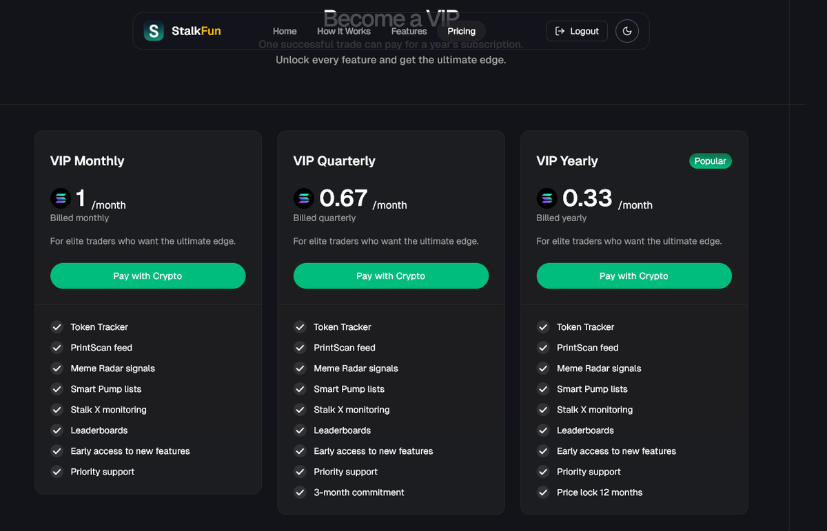This screenshot has width=827, height=531.
Task: Click Smart Pump lists text in VIP Quarterly
Action: click(349, 389)
